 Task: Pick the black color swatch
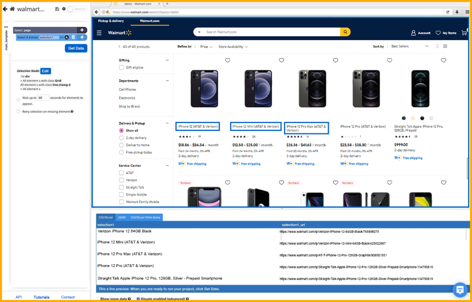tap(422, 118)
